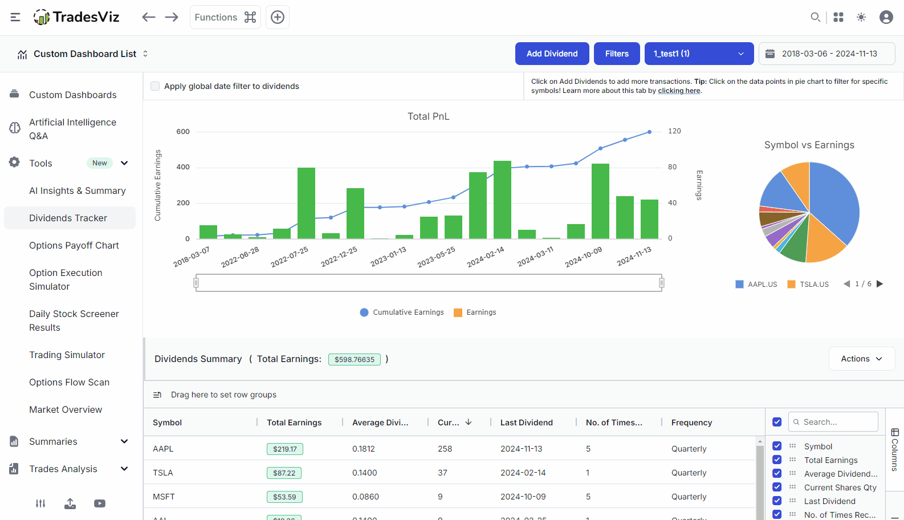Image resolution: width=904 pixels, height=520 pixels.
Task: Open Market Overview
Action: point(66,409)
